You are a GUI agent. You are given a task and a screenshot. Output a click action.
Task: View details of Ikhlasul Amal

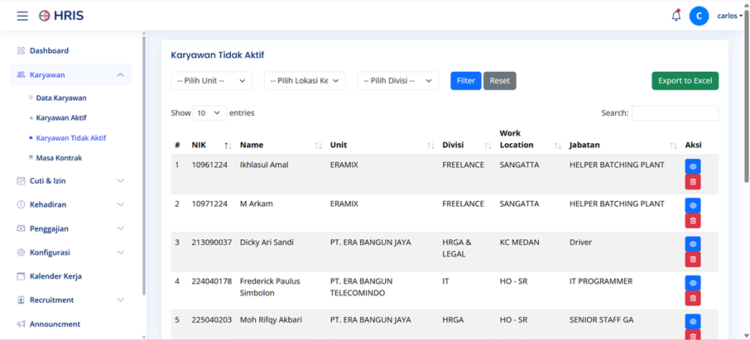(693, 166)
